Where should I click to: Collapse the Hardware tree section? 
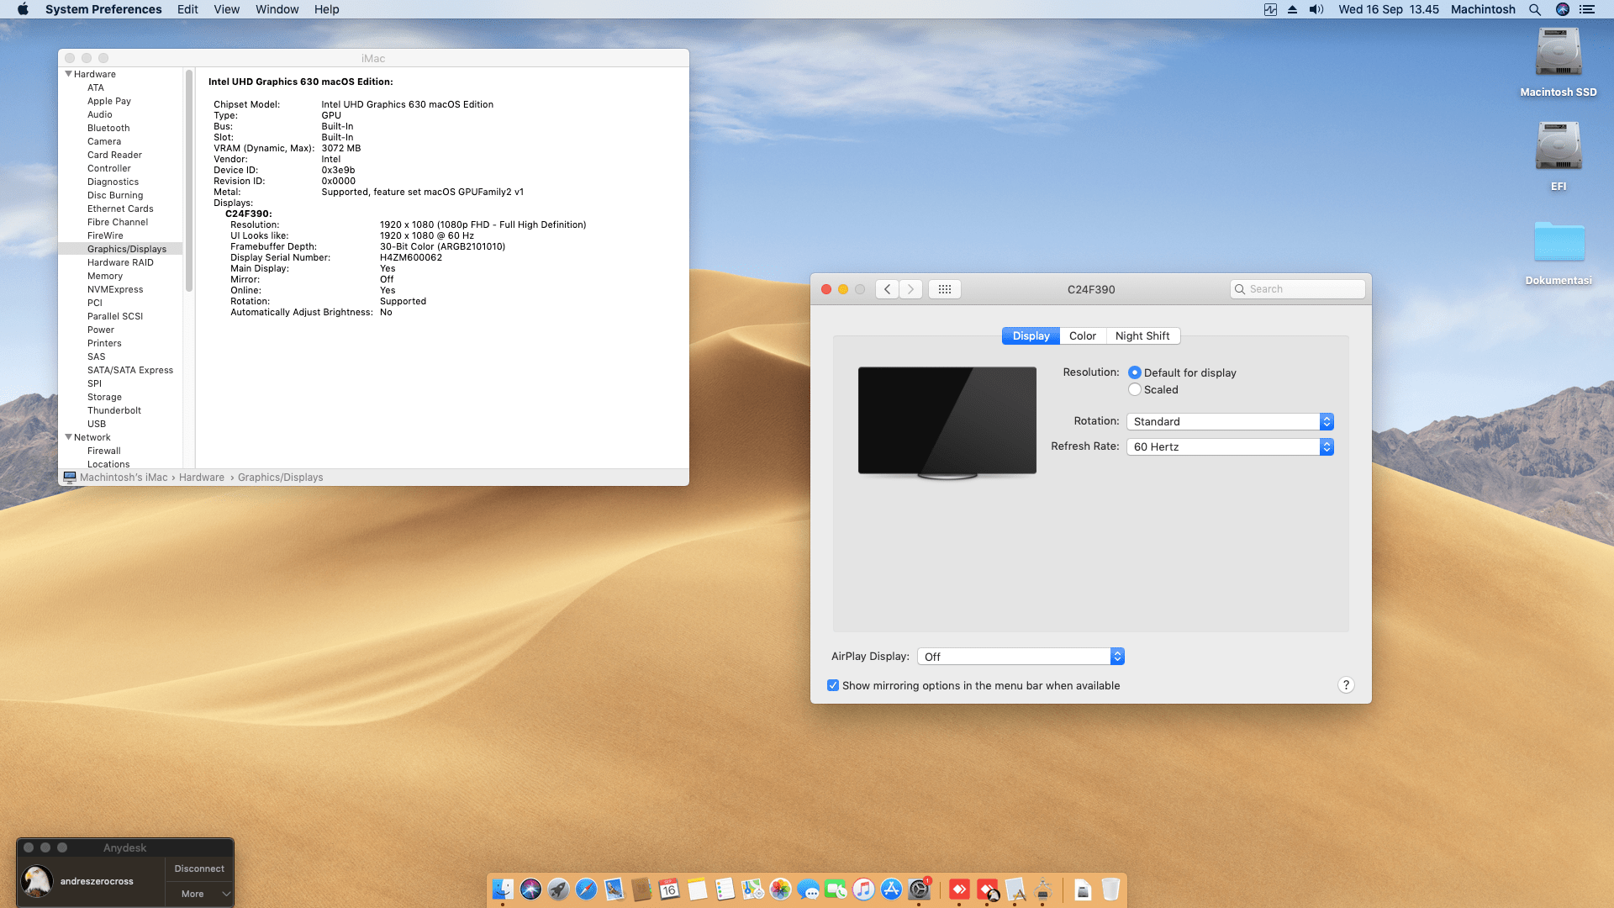(x=68, y=74)
